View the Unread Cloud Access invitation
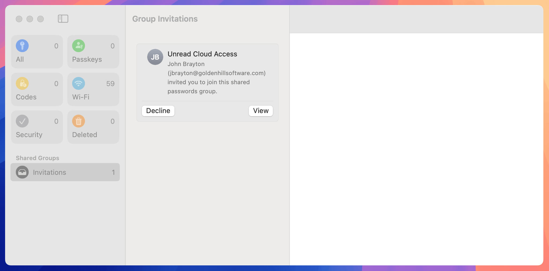549x271 pixels. click(x=261, y=111)
